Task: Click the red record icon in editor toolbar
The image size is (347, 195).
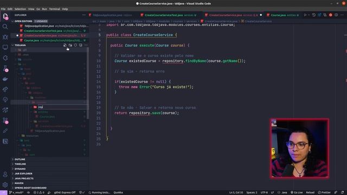Action: point(331,15)
